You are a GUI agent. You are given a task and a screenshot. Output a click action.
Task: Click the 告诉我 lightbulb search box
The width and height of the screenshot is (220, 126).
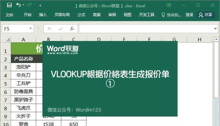[171, 15]
